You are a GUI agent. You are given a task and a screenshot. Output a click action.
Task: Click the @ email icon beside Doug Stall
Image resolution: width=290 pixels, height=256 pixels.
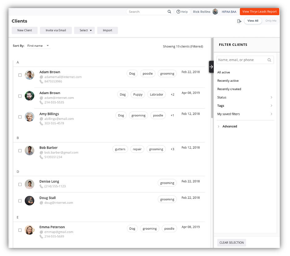click(x=41, y=202)
